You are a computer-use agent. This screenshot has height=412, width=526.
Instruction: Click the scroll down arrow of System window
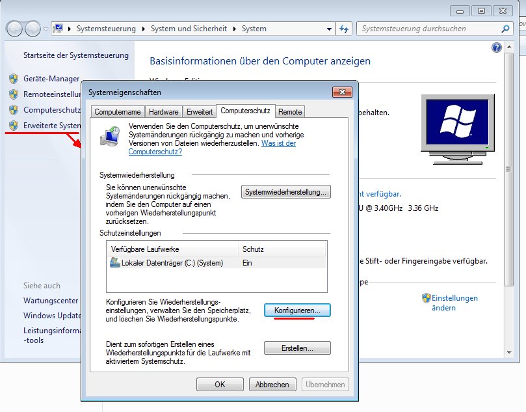(509, 353)
